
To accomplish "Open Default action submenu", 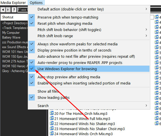I will [89, 9].
